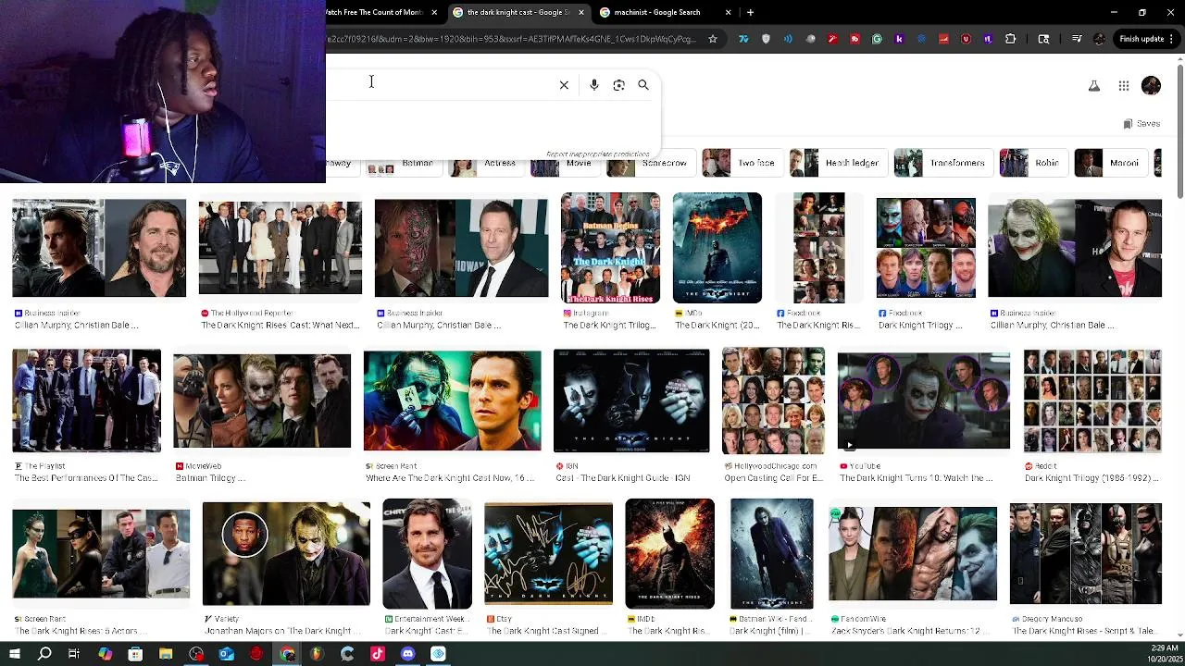Open Copilot from the taskbar
Viewport: 1185px width, 666px height.
tap(105, 654)
